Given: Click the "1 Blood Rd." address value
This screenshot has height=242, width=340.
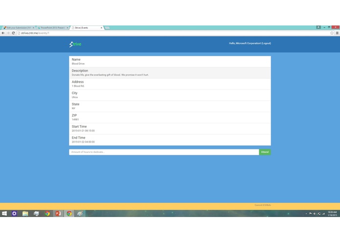Looking at the screenshot, I should point(78,86).
